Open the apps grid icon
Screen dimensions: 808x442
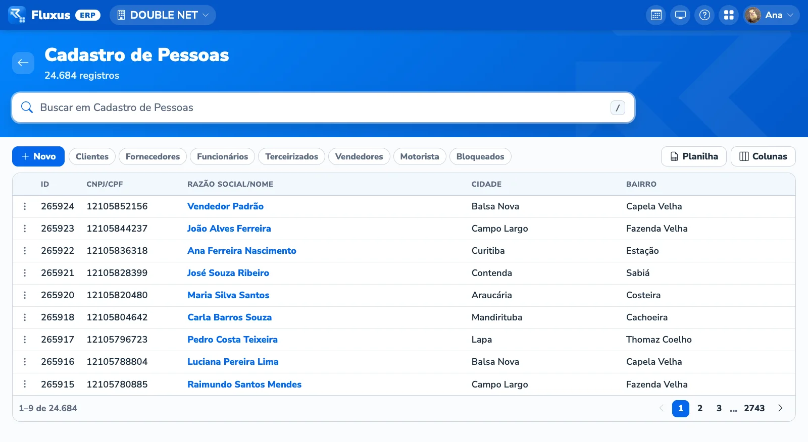pyautogui.click(x=729, y=15)
